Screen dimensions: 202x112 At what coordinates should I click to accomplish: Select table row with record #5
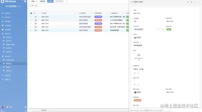point(78,27)
